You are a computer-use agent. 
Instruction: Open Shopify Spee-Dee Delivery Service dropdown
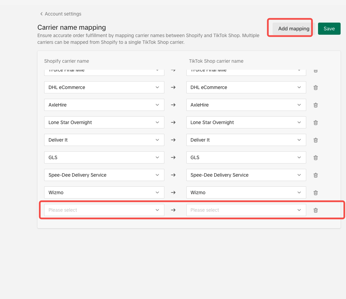(104, 175)
